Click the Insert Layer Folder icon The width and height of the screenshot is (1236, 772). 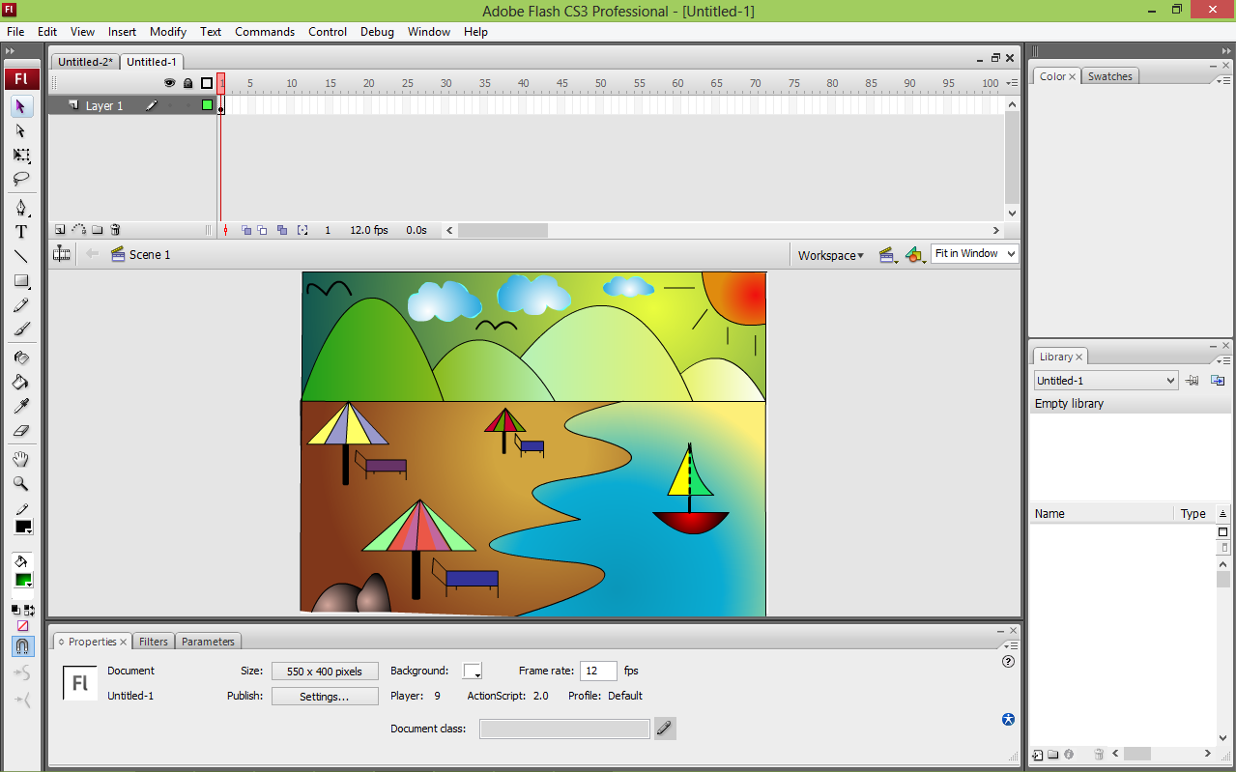tap(98, 230)
